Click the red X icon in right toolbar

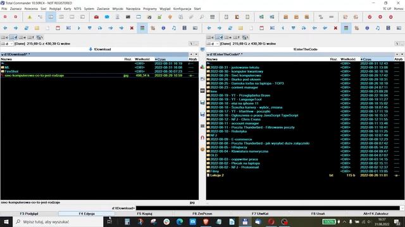point(335,28)
